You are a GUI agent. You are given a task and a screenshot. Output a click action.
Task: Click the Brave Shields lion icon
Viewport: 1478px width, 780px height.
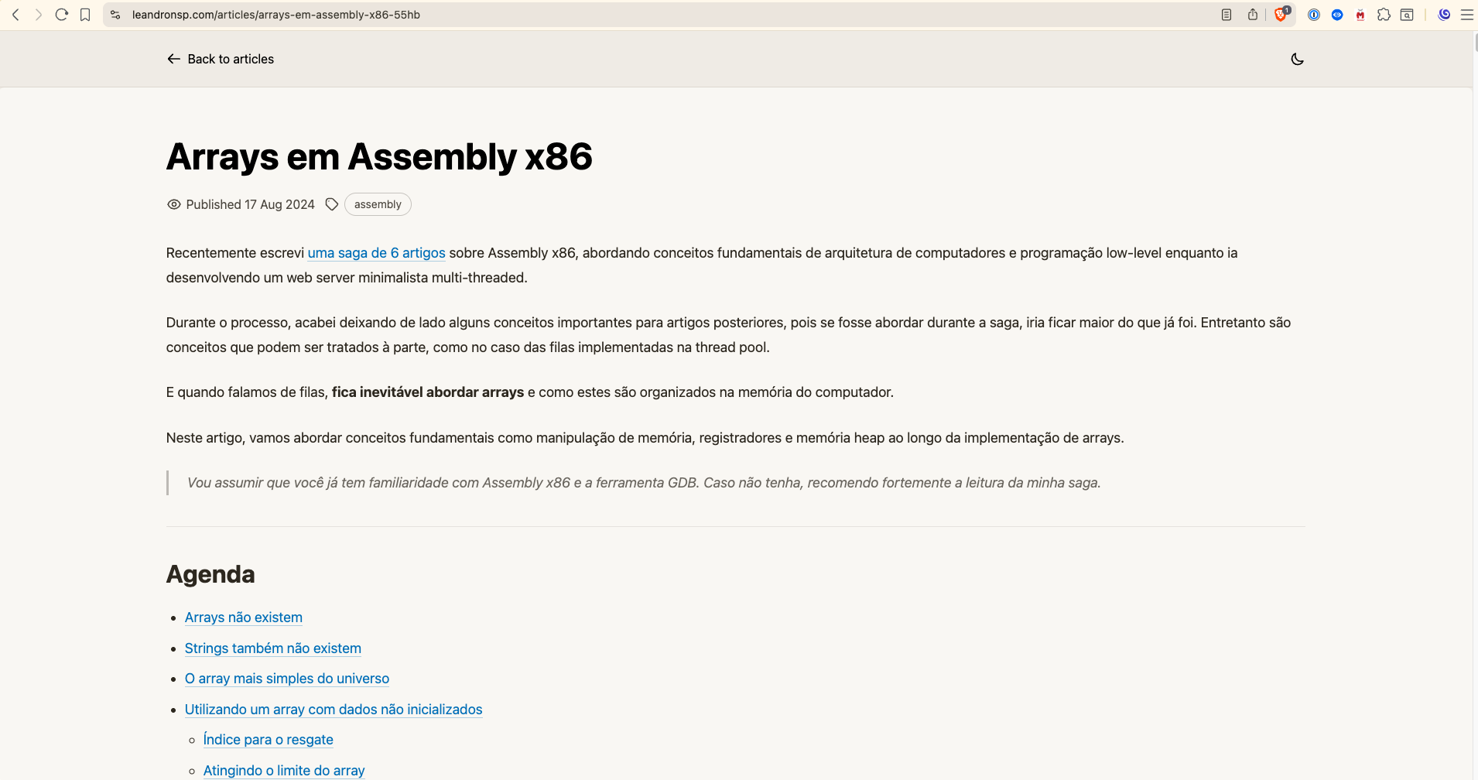point(1281,15)
